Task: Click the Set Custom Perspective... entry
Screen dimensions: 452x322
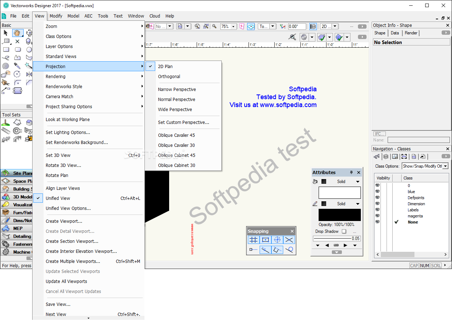Action: 183,122
